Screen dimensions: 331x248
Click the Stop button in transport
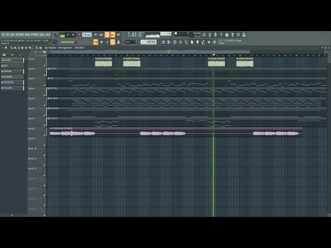coord(73,35)
